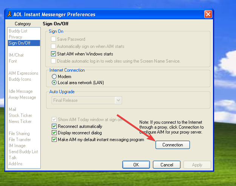Screen dimensions: 236x186
Task: Select the Modem radio button
Action: pyautogui.click(x=54, y=77)
